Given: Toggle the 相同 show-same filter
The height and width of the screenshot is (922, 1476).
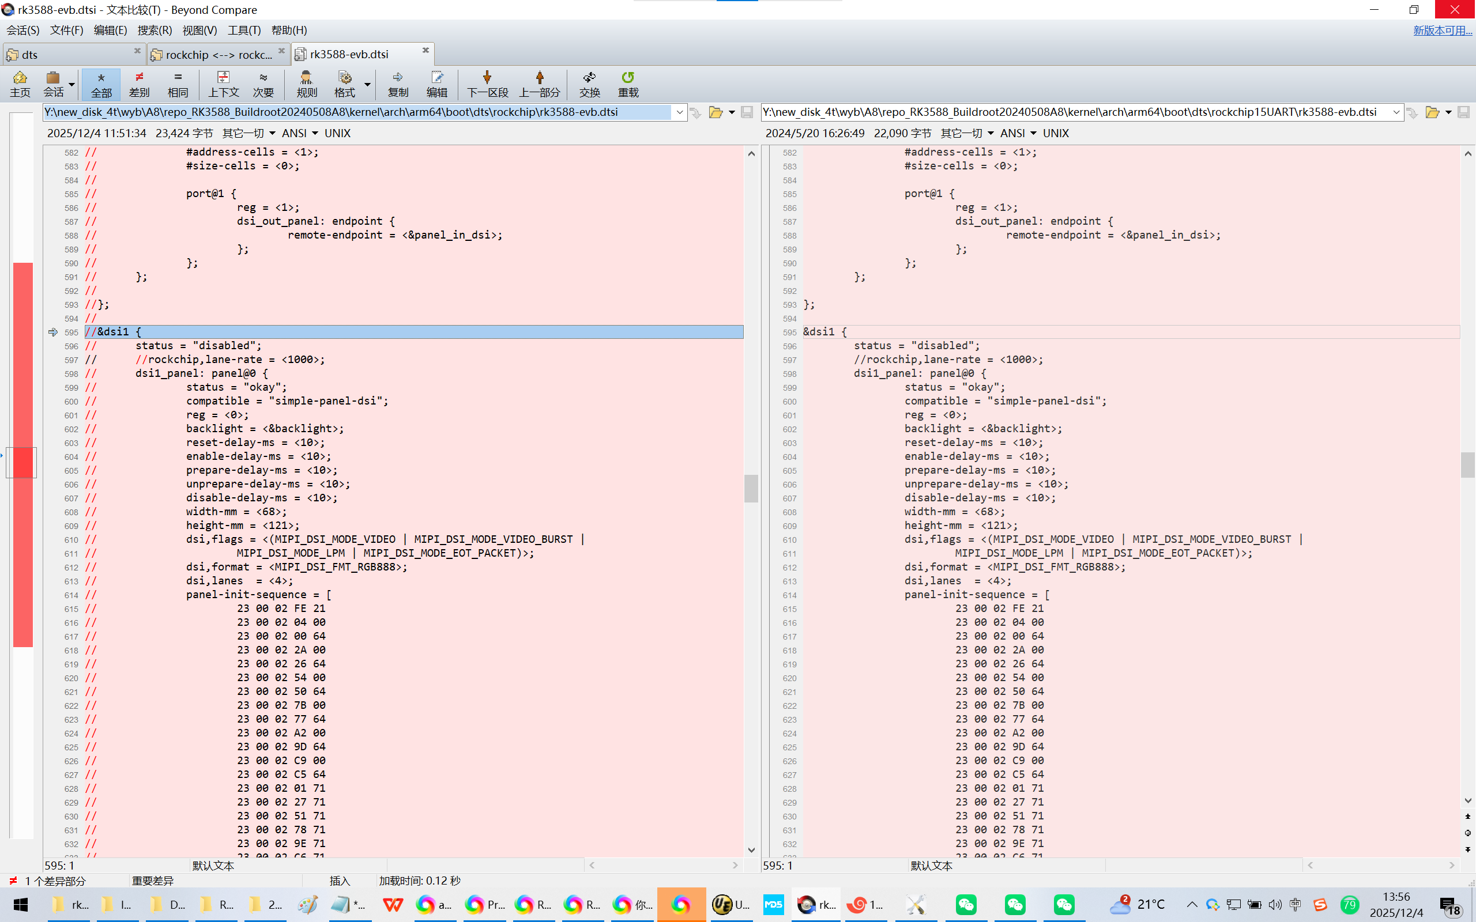Looking at the screenshot, I should 178,84.
